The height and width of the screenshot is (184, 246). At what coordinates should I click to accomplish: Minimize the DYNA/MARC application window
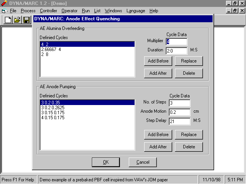click(x=229, y=3)
